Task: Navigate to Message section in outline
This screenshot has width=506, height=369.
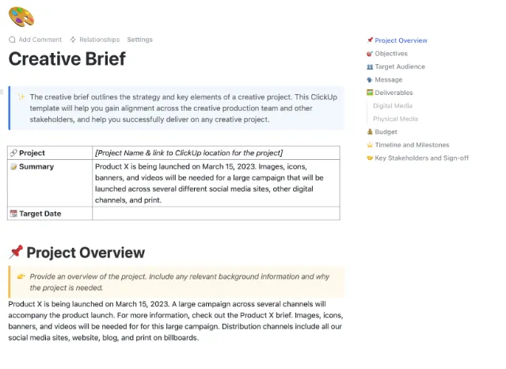Action: [389, 80]
